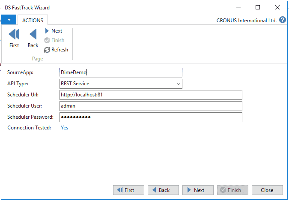Click the Scheduler User field
The width and height of the screenshot is (289, 201).
coord(151,106)
